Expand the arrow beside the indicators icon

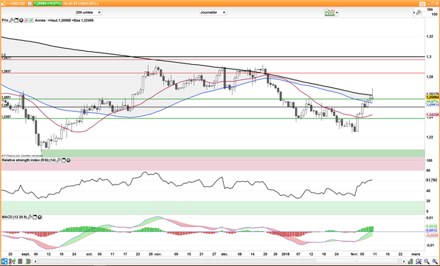pyautogui.click(x=337, y=13)
